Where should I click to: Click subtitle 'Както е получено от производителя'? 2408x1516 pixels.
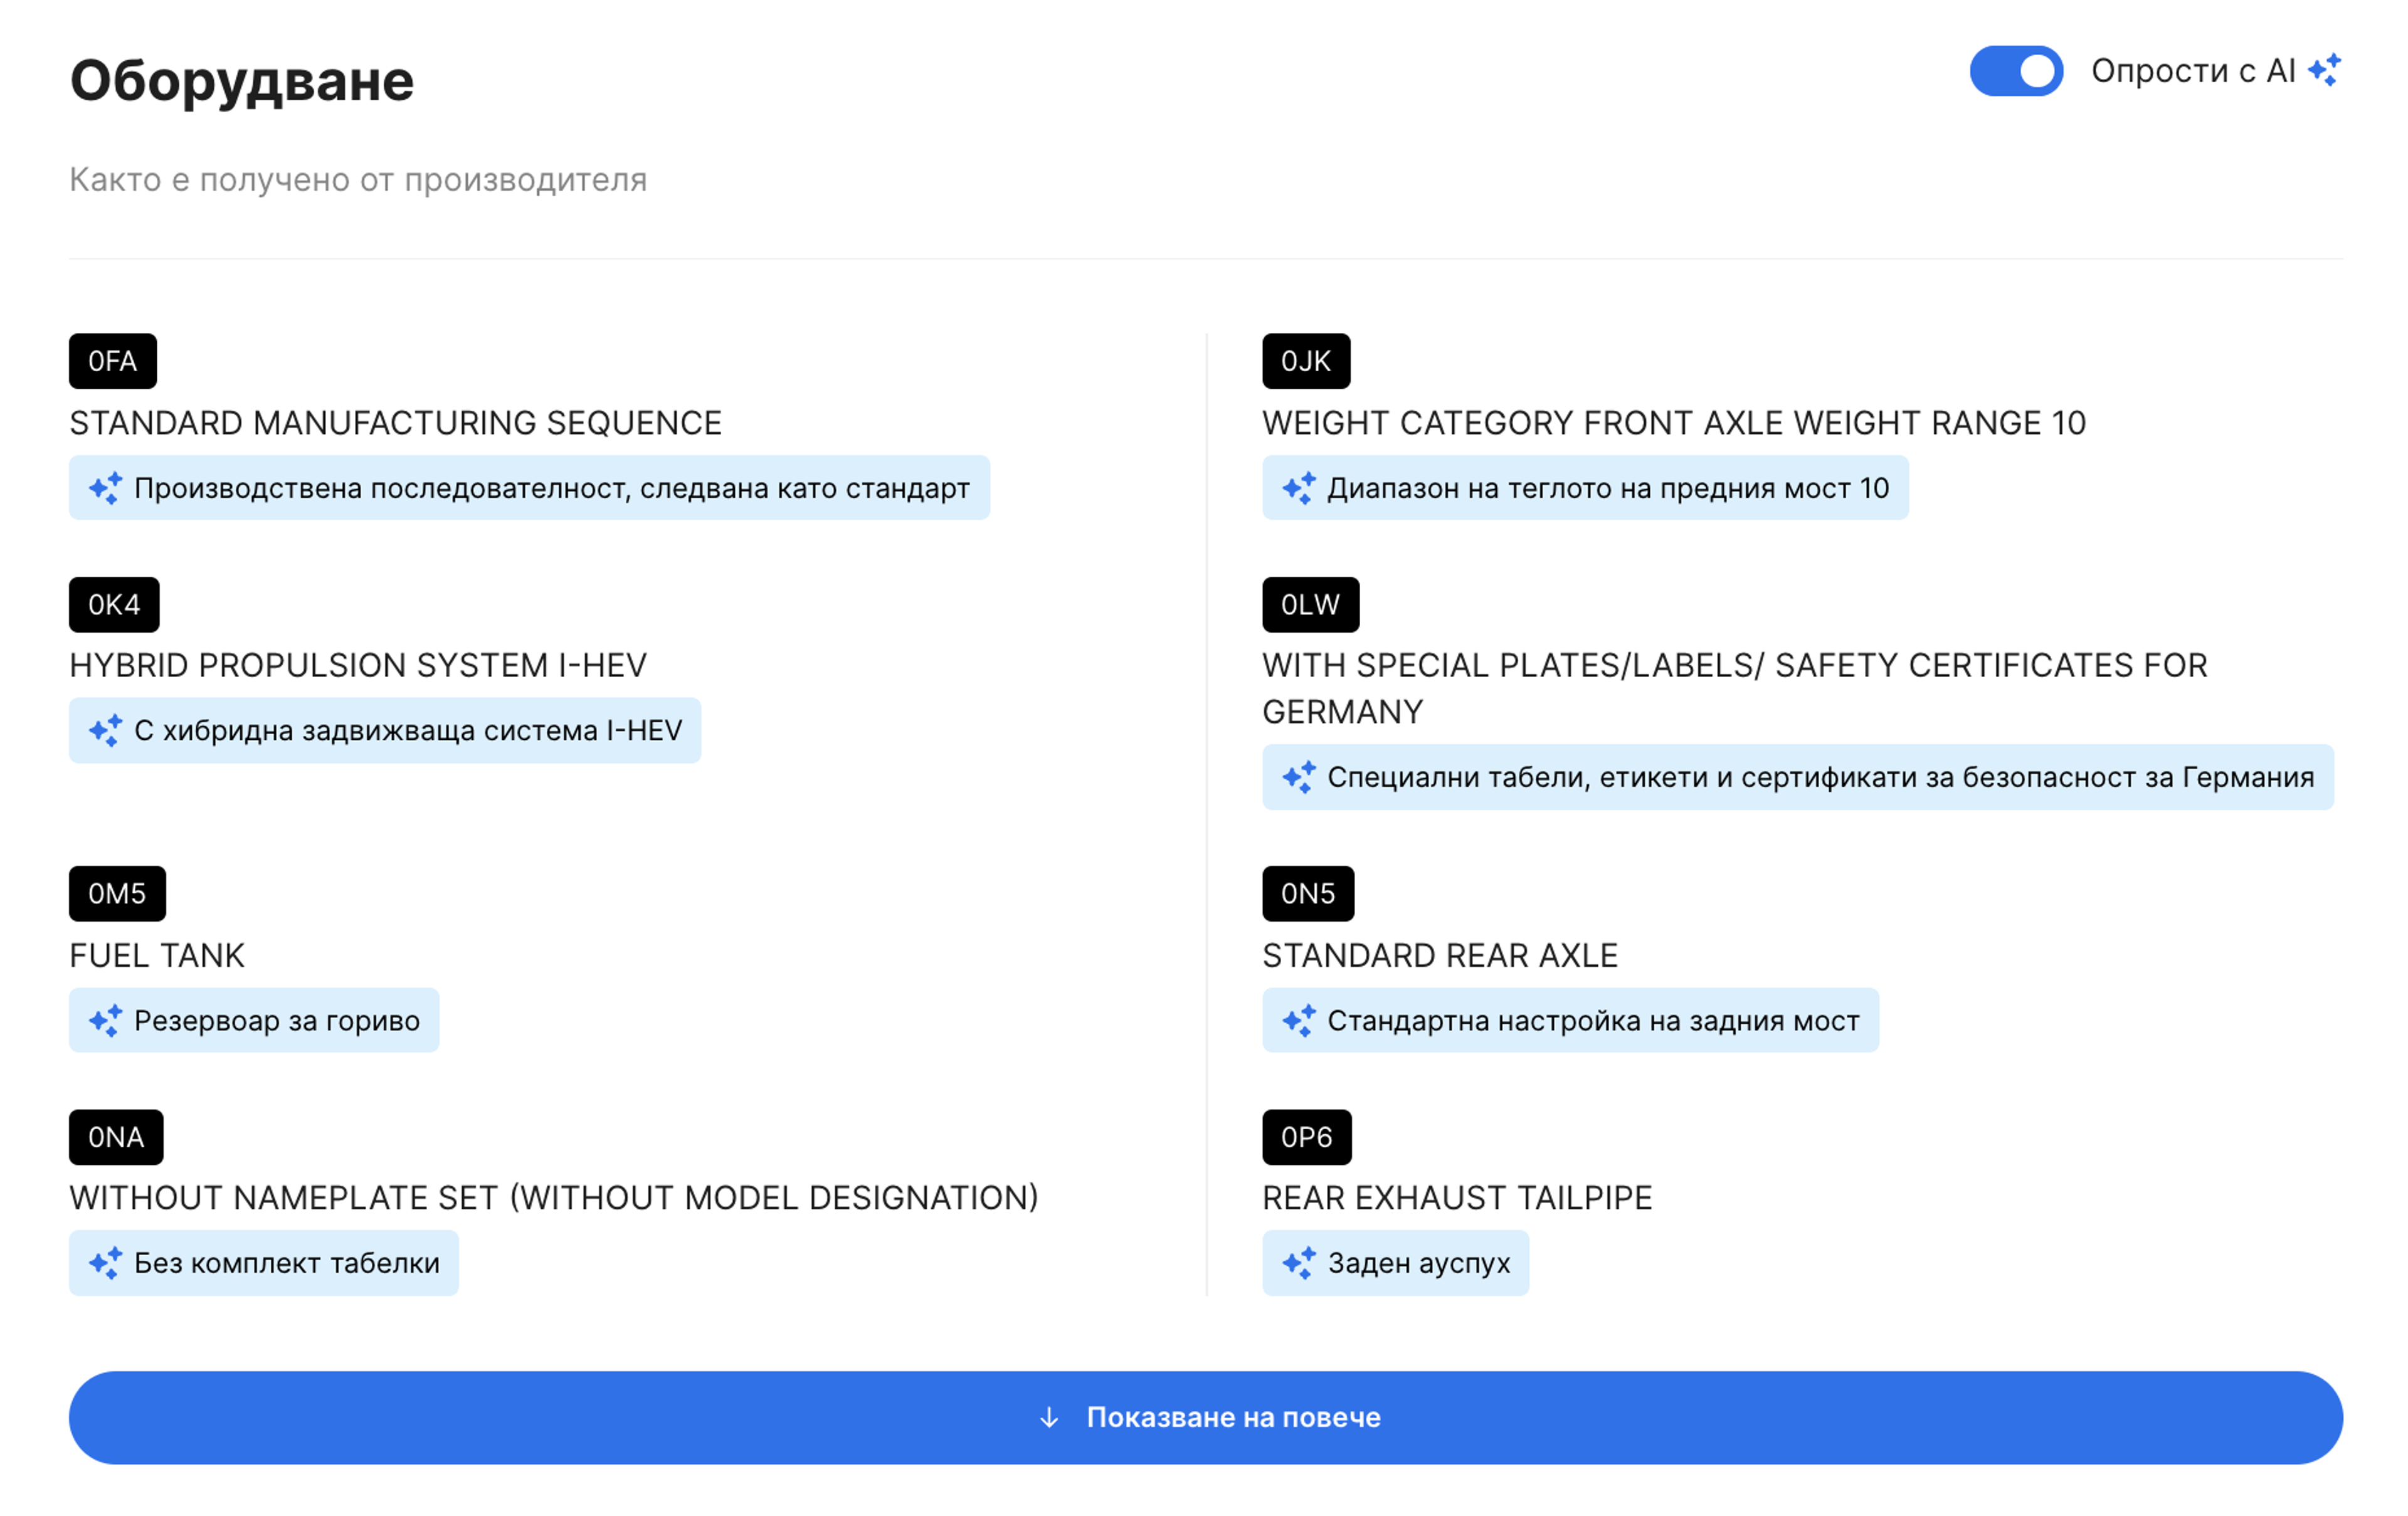(358, 180)
